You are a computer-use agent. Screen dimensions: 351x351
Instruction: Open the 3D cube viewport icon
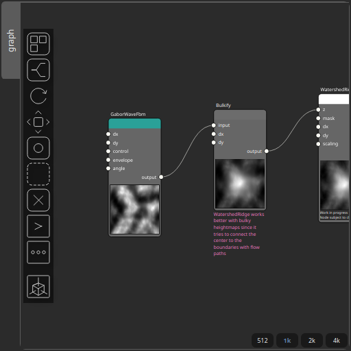coord(38,287)
